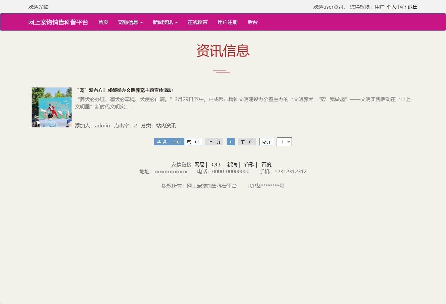Visit the 新浪 friendly link

pos(231,164)
